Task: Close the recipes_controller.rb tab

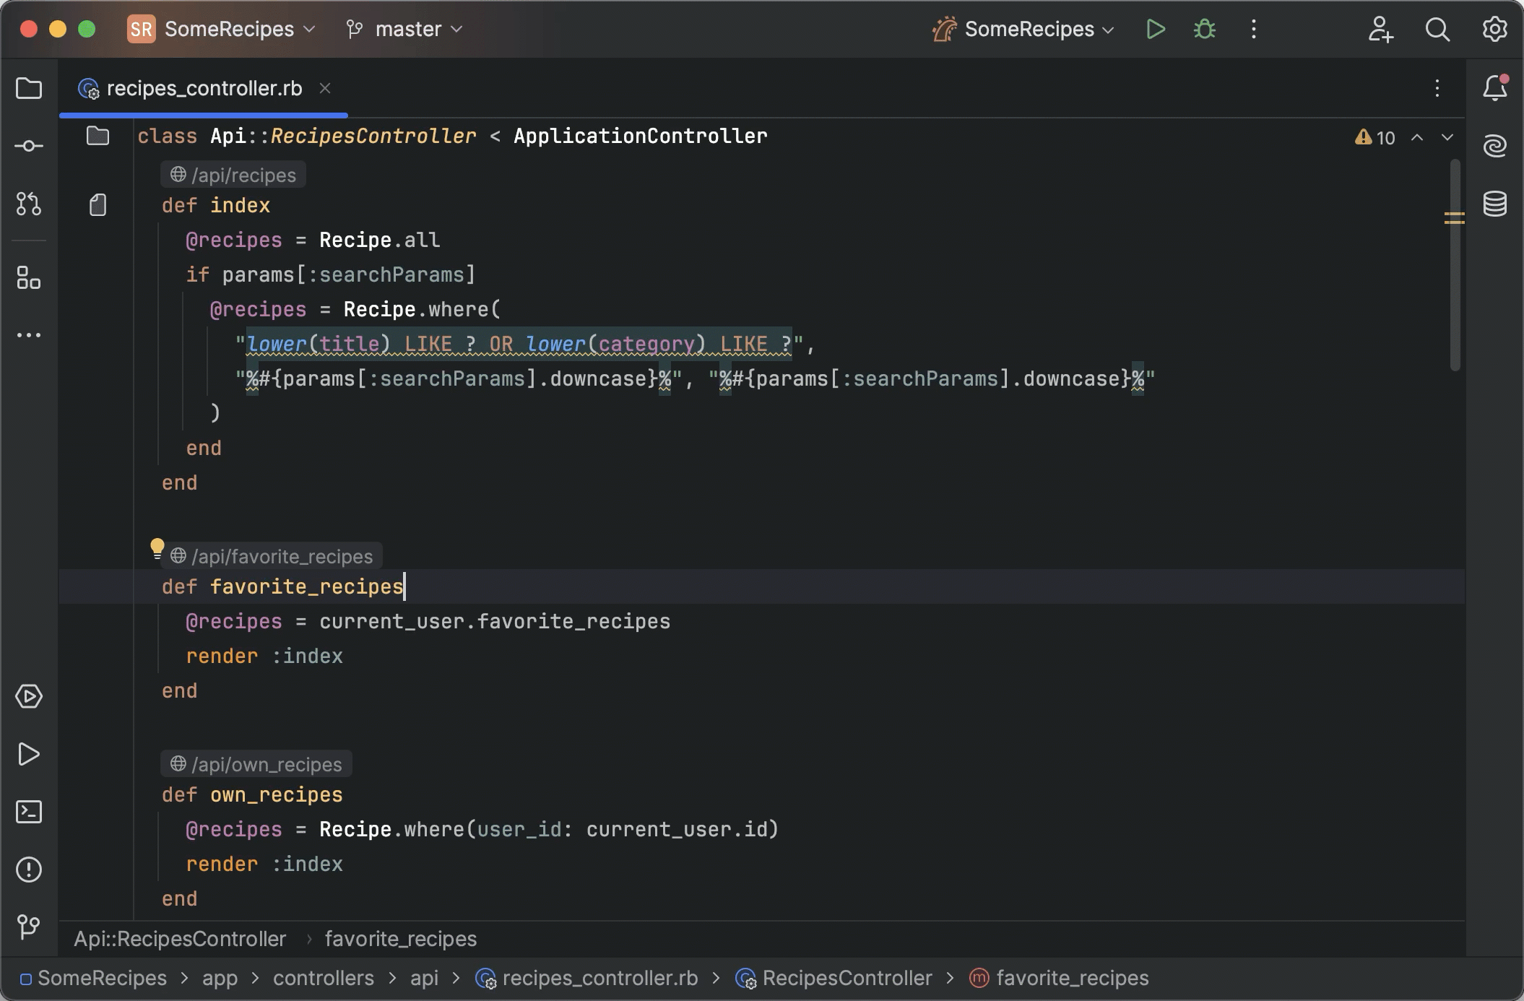Action: click(325, 88)
